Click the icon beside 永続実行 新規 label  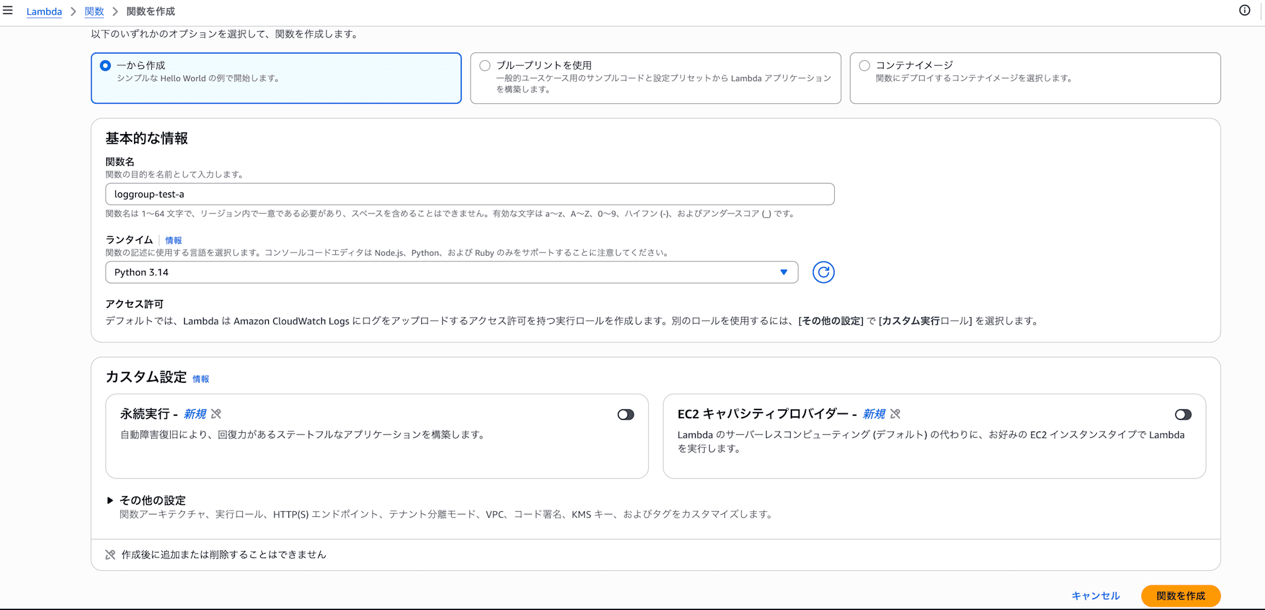(216, 414)
